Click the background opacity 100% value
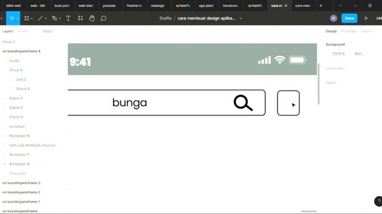Viewport: 382px width, 214px height. point(358,54)
